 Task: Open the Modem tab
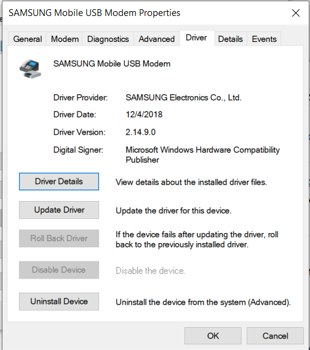coord(65,39)
